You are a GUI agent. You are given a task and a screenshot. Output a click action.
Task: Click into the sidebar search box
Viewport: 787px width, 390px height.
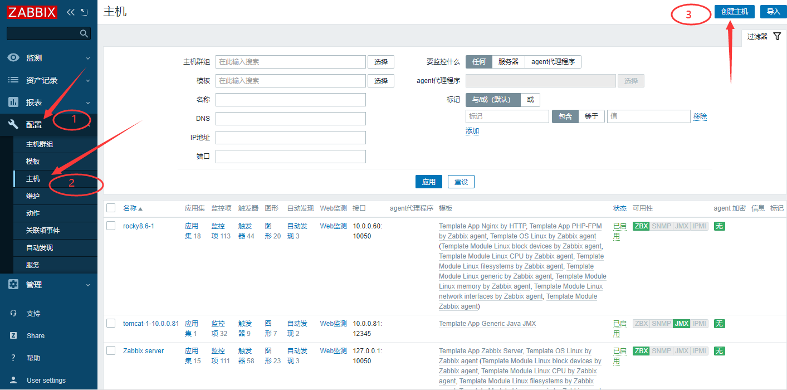43,33
